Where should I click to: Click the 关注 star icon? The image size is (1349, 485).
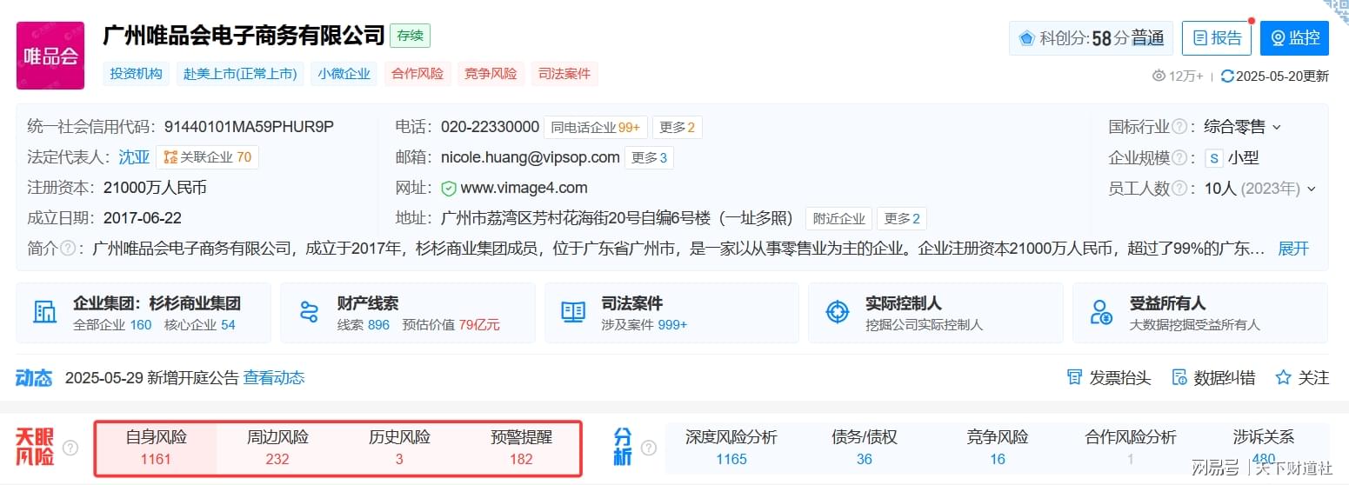1283,378
